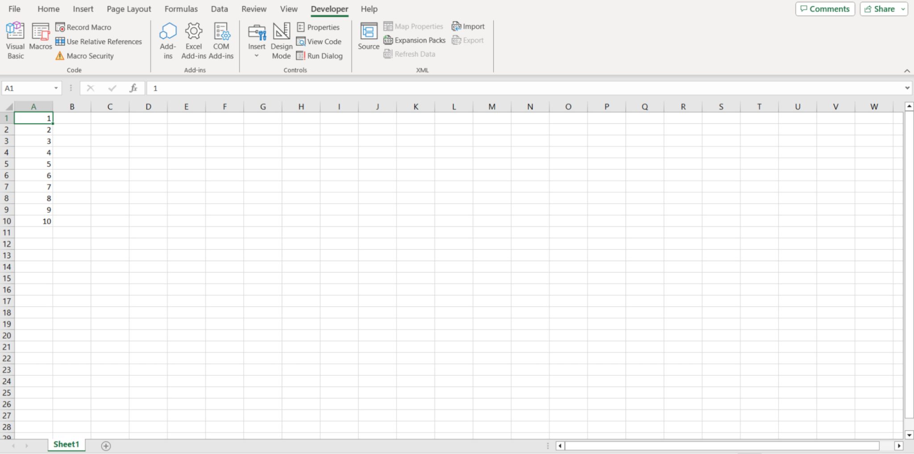Expand the formula bar
This screenshot has width=914, height=454.
tap(907, 87)
